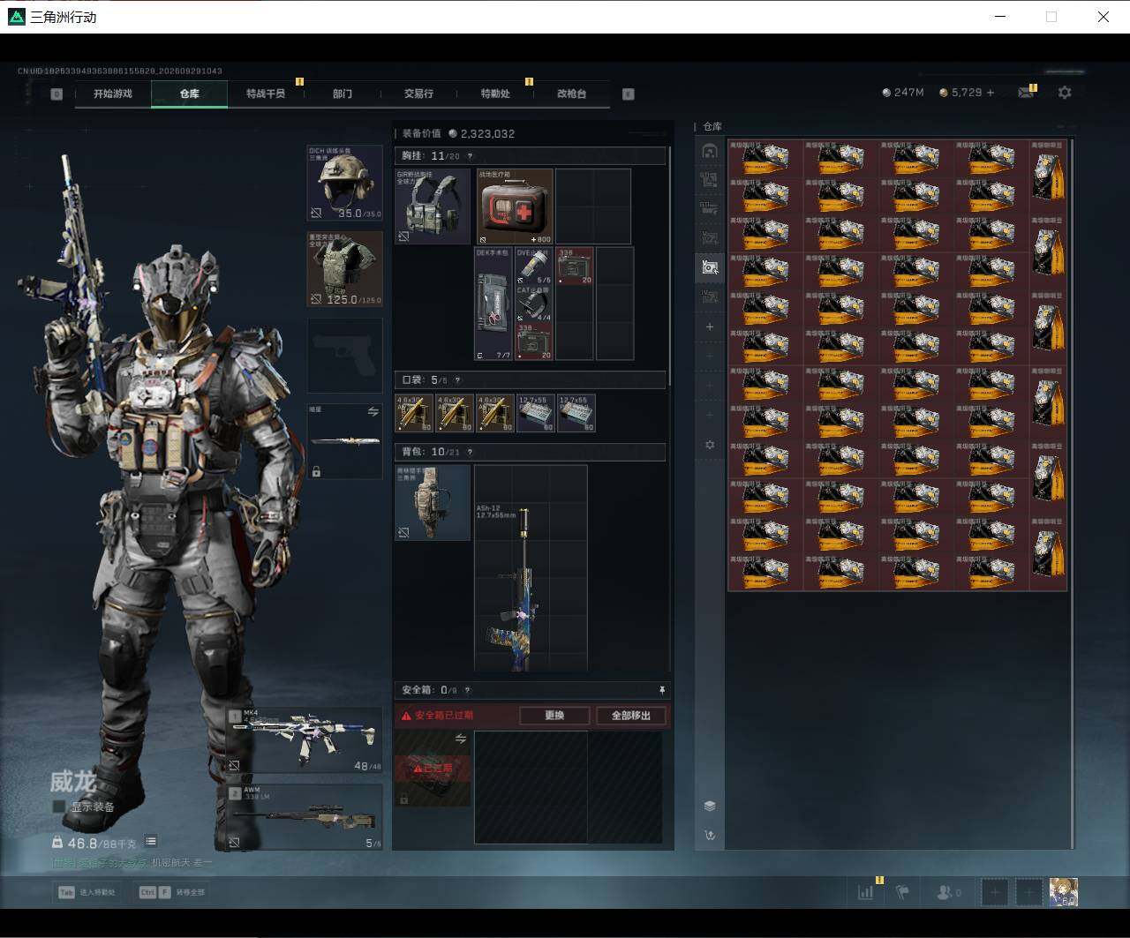Click the stack items icon in warehouse sidebar
Viewport: 1130px width, 938px height.
tap(709, 806)
